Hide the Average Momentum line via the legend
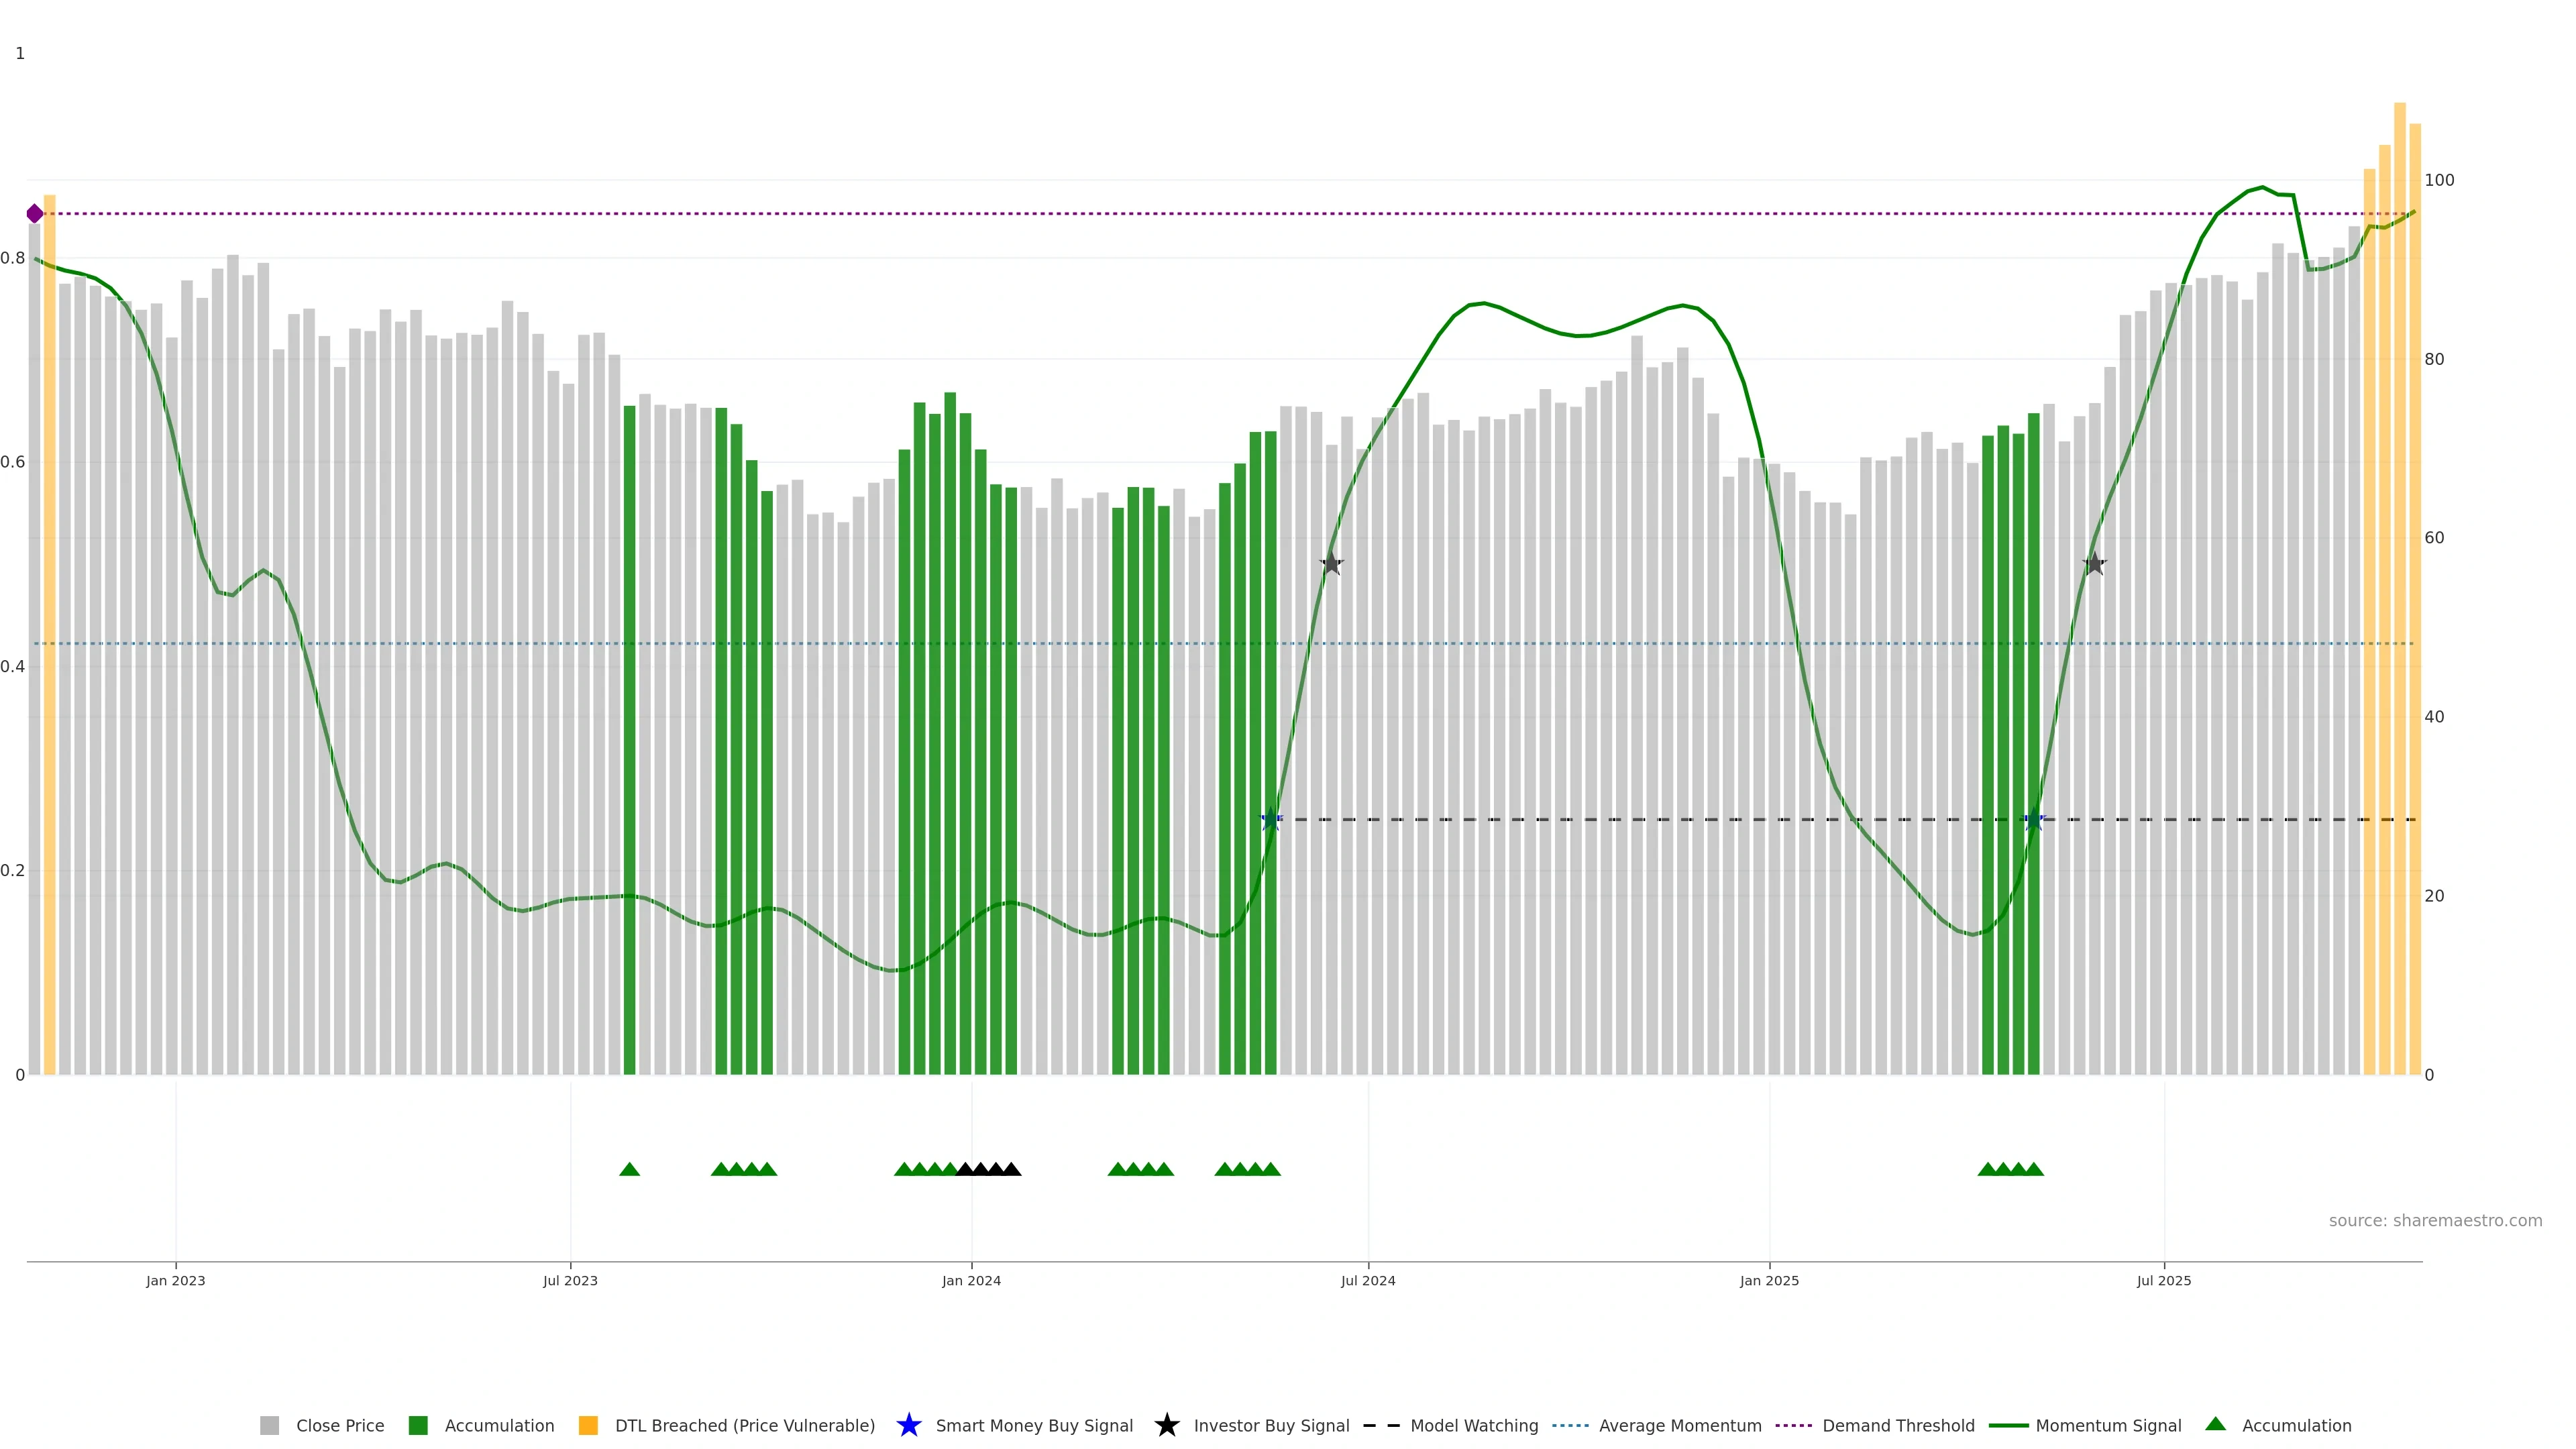Viewport: 2576px width, 1449px height. (1679, 1426)
